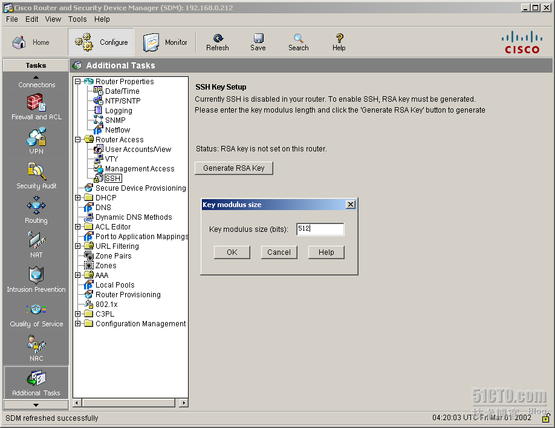Screen dimensions: 555x428
Task: Open the Routing task
Action: coord(36,210)
